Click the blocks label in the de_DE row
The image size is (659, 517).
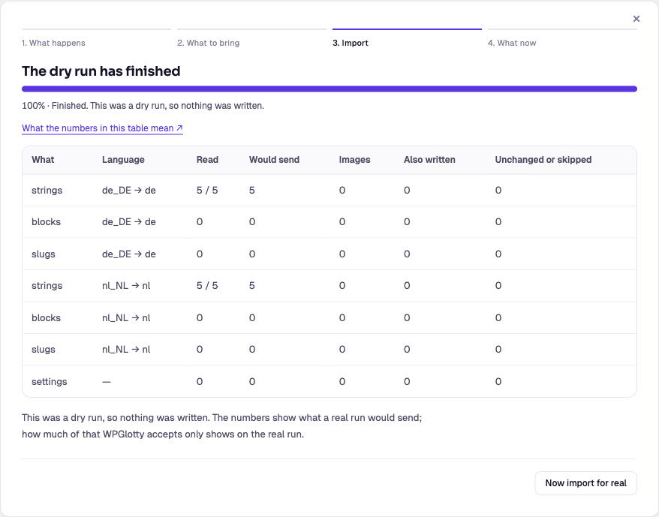pos(46,222)
